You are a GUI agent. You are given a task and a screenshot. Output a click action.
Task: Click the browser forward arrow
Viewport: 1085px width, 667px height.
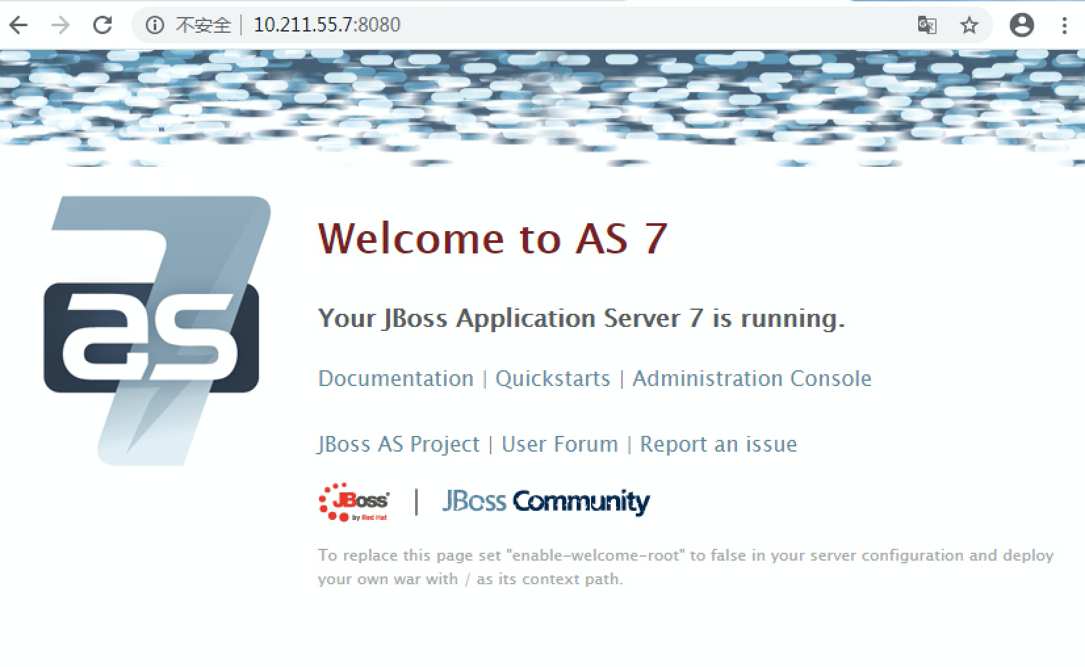click(x=60, y=26)
